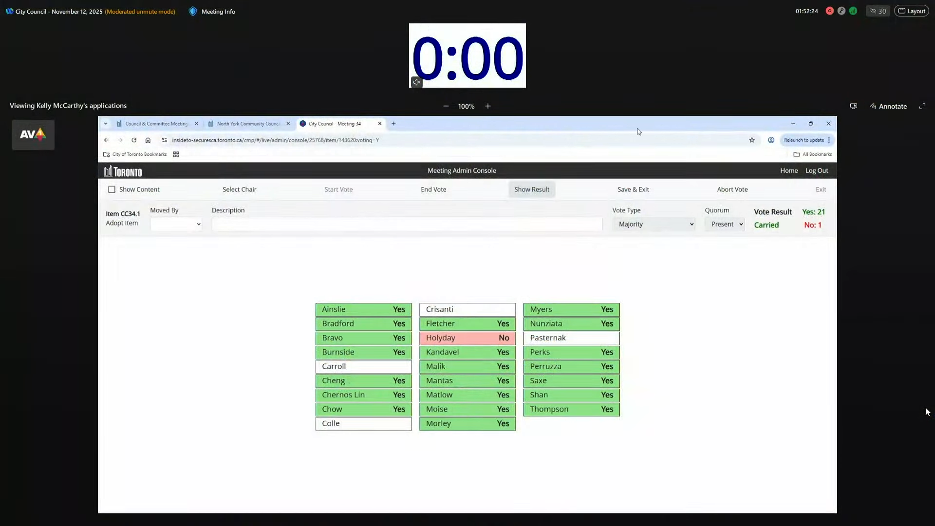Click the Description input field
The image size is (935, 526).
click(x=407, y=224)
